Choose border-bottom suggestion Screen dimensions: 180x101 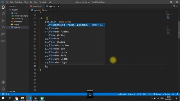(76, 45)
